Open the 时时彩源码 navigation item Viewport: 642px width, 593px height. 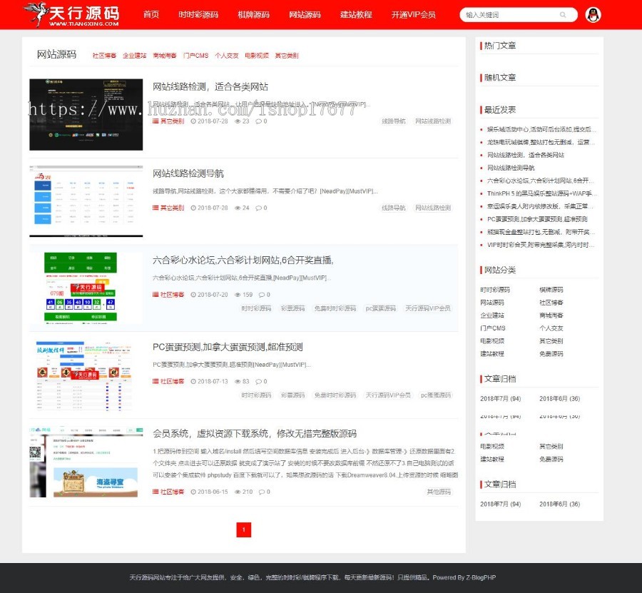tap(198, 15)
